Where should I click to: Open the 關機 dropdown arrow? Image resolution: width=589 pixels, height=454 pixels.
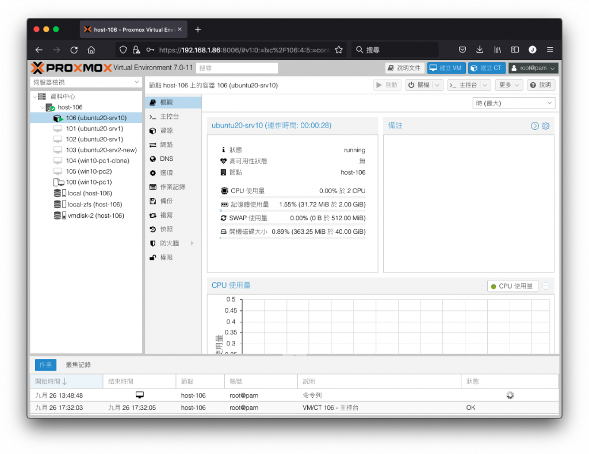pyautogui.click(x=437, y=85)
